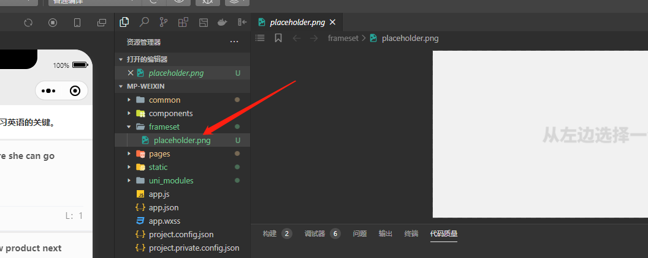This screenshot has height=258, width=648.
Task: Click the layout panel icon beside Extensions
Action: [x=203, y=23]
